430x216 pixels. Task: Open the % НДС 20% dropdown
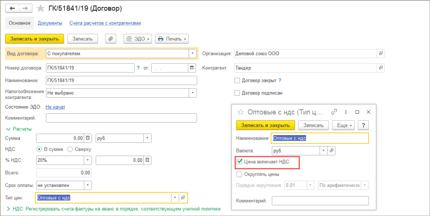pyautogui.click(x=88, y=160)
